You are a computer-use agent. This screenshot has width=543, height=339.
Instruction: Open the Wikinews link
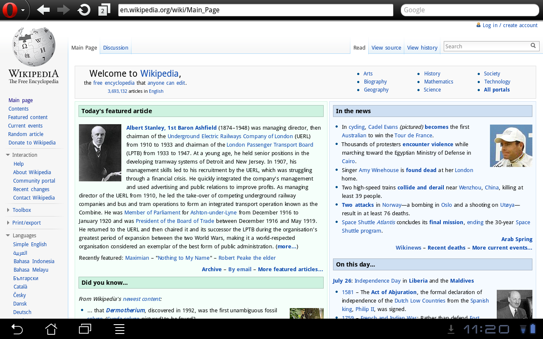click(x=409, y=248)
